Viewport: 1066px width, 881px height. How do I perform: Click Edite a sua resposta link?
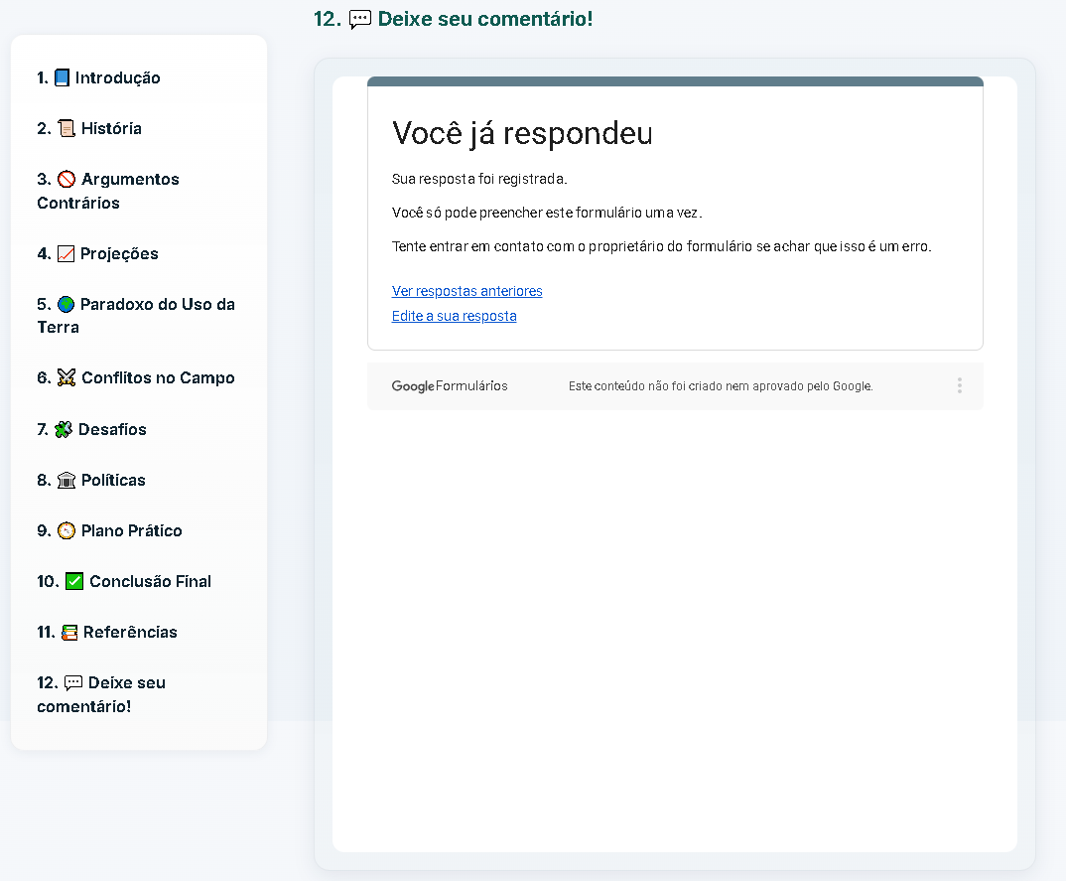point(455,316)
